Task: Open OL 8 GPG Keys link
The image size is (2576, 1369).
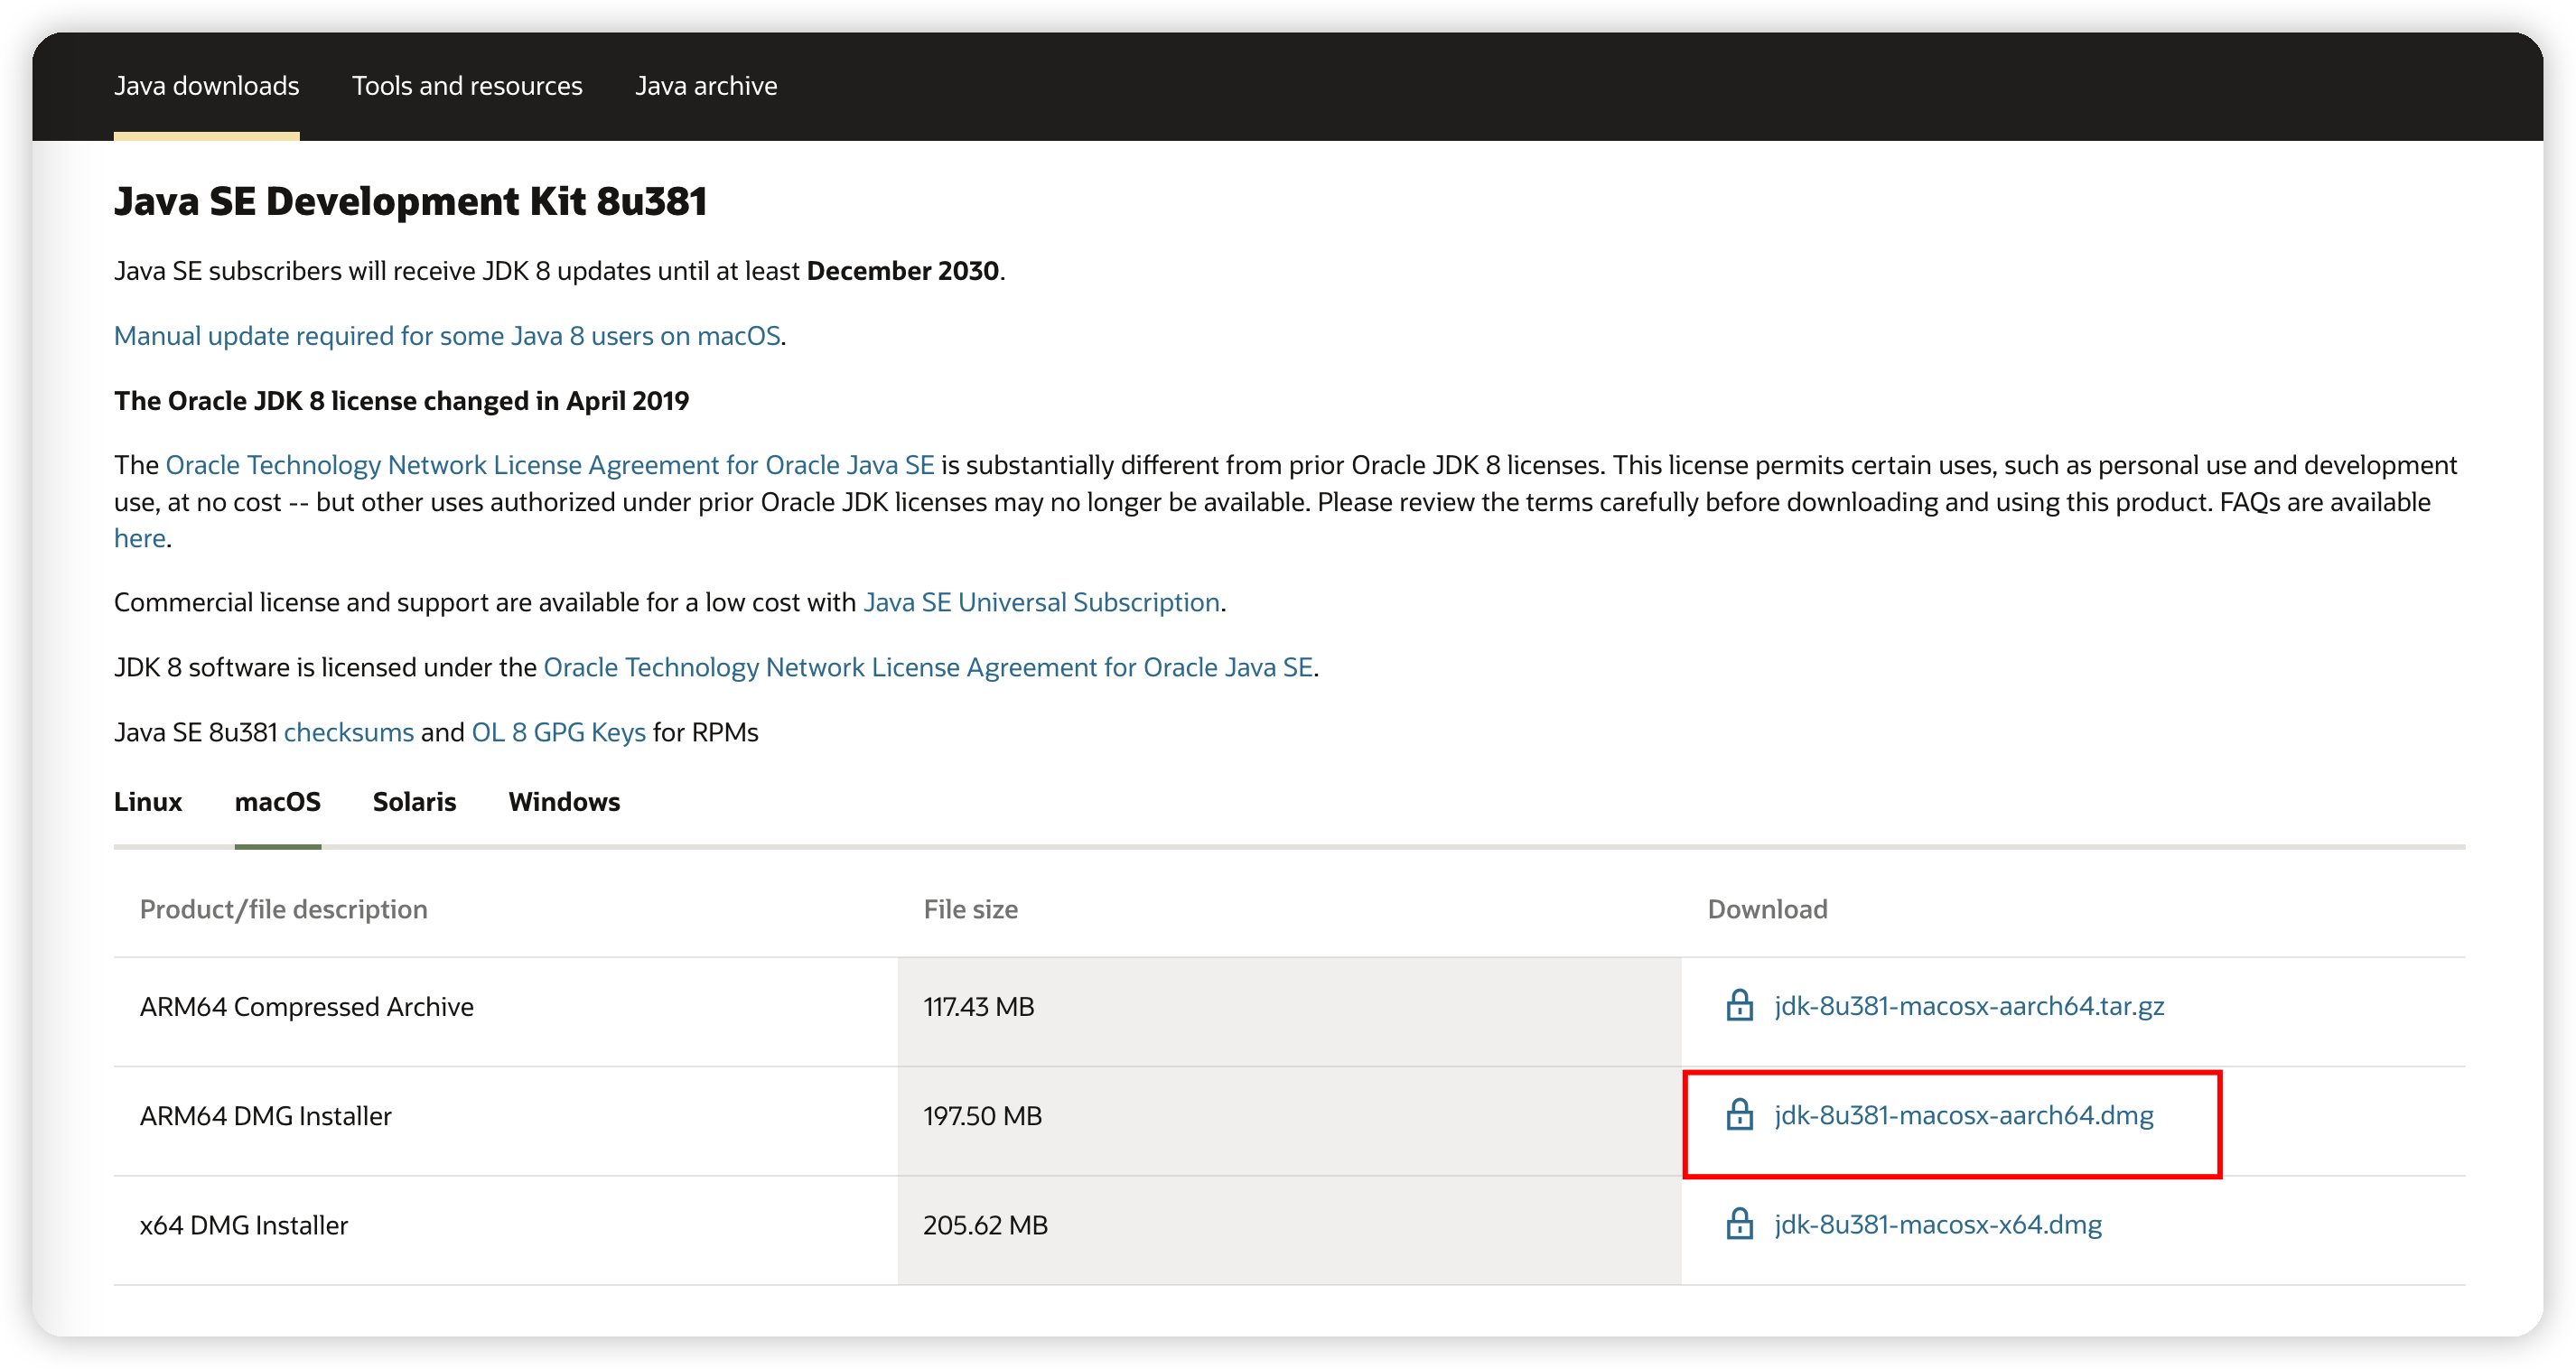Action: pos(558,732)
